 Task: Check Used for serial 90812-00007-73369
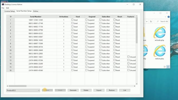(72, 43)
